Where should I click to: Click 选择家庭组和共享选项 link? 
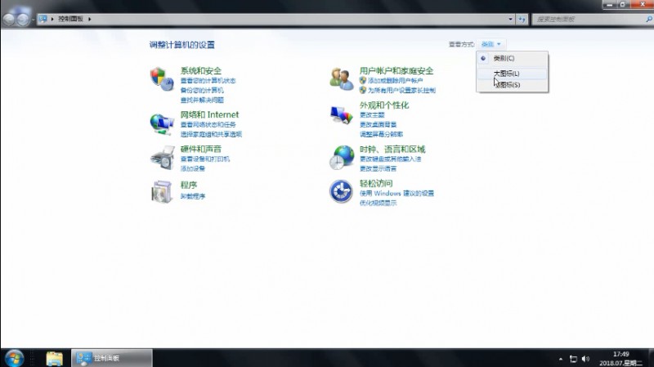click(211, 134)
